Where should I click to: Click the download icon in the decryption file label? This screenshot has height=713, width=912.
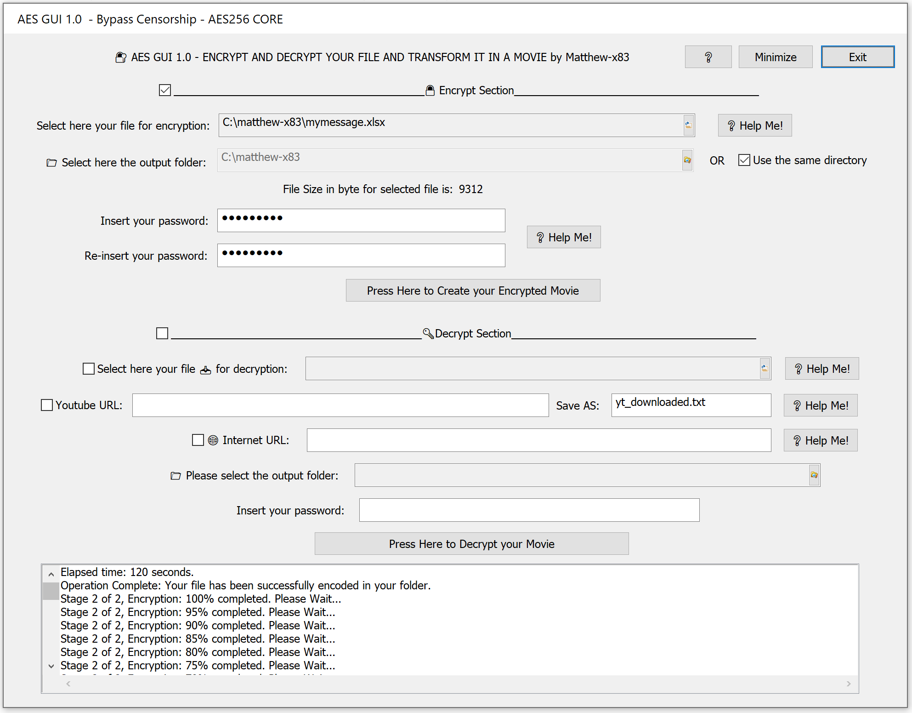(x=205, y=369)
